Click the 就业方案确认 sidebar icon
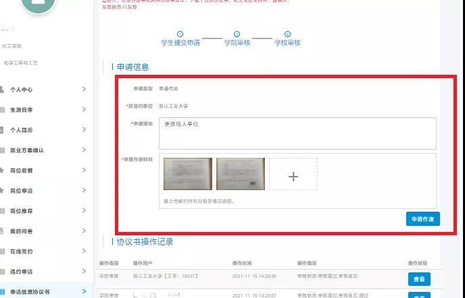 click(x=2, y=150)
